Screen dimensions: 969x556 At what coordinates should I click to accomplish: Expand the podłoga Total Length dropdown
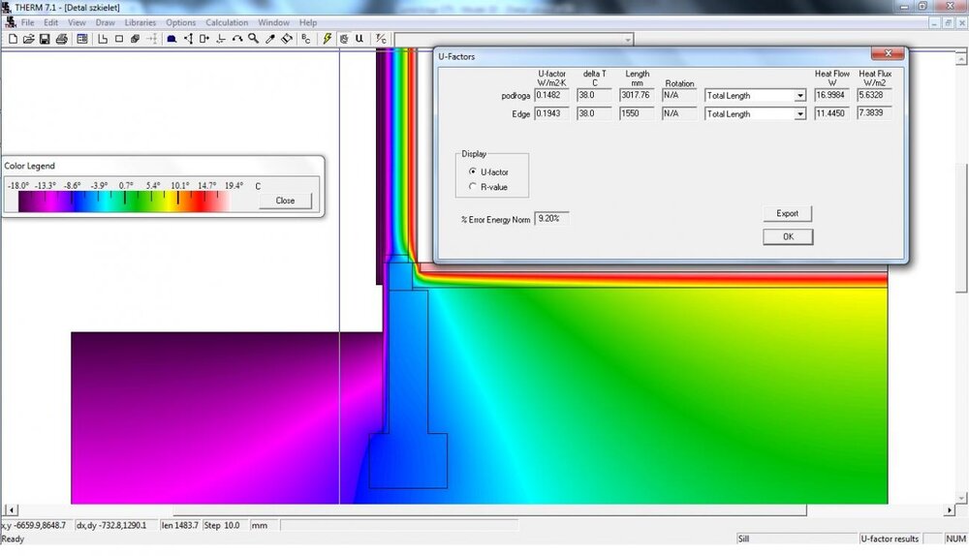pyautogui.click(x=799, y=96)
